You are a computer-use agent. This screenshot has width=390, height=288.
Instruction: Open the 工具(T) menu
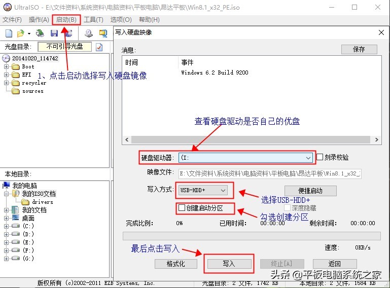click(x=93, y=20)
